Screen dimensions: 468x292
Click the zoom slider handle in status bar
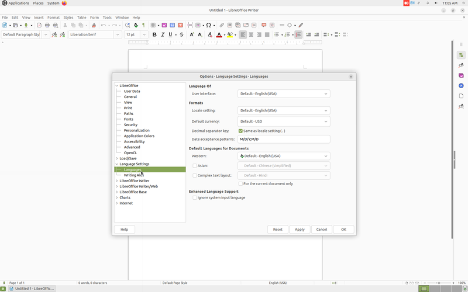(439, 283)
